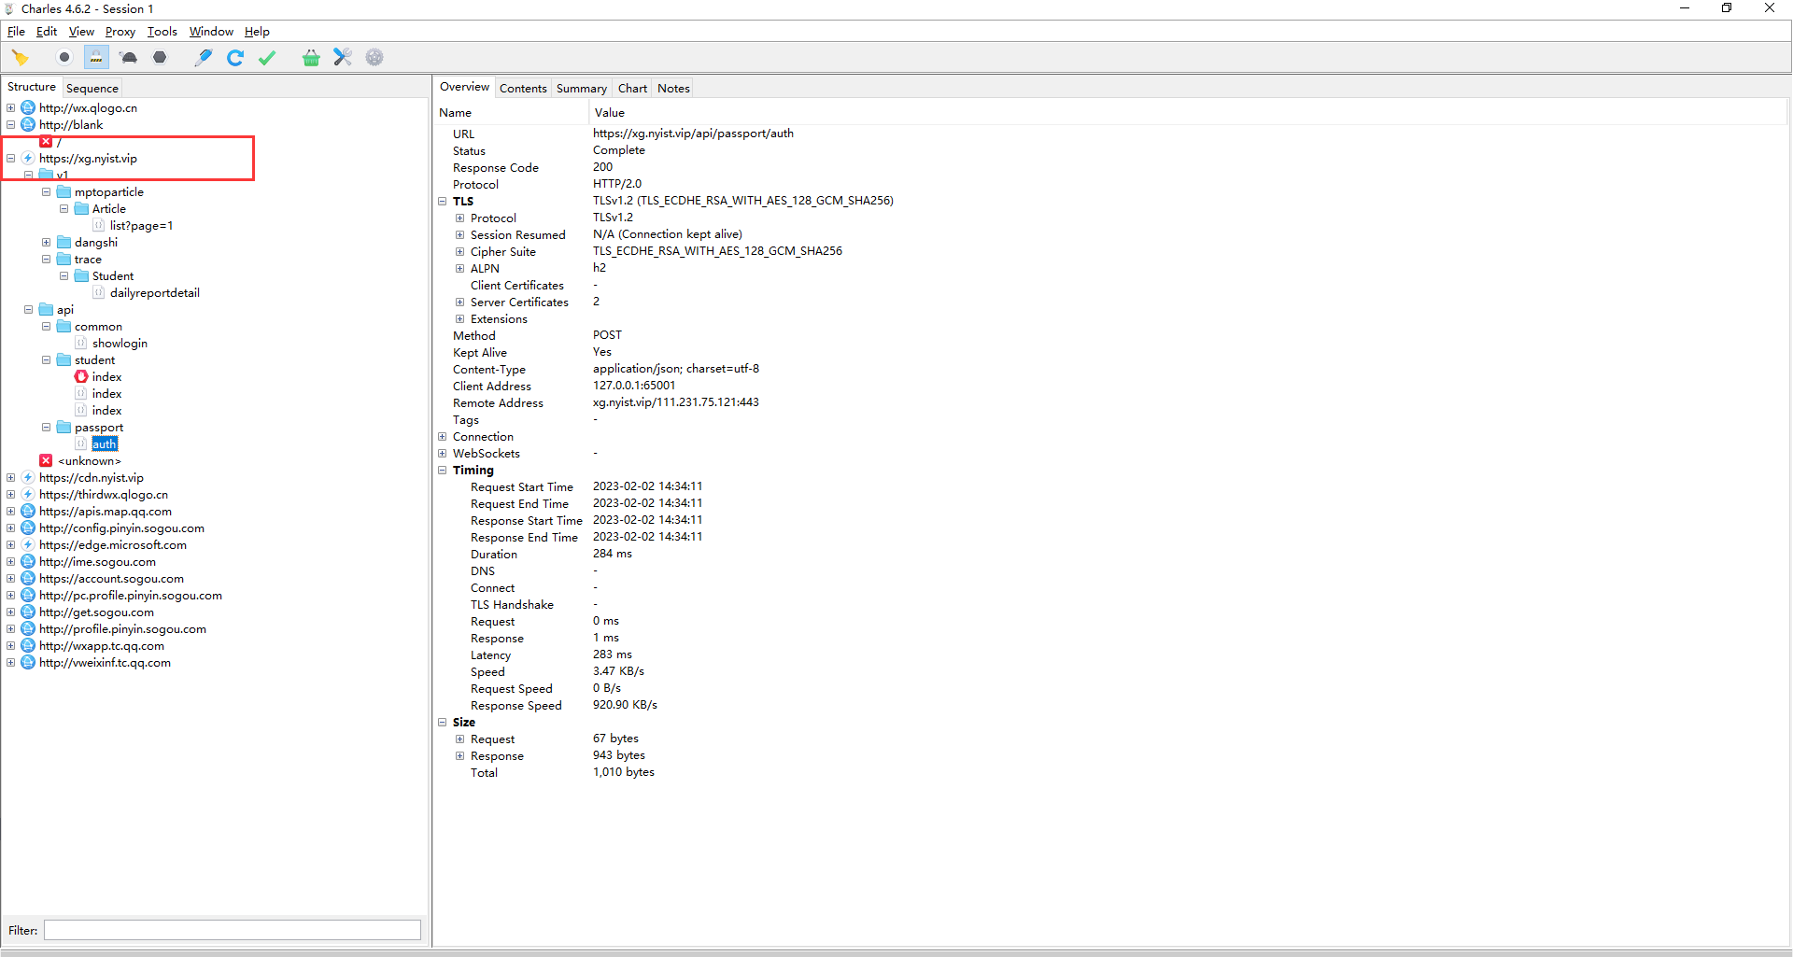Screen dimensions: 1793x957
Task: Click the URL value https://xg.nyist.vip/api/passport/auth
Action: pos(693,134)
